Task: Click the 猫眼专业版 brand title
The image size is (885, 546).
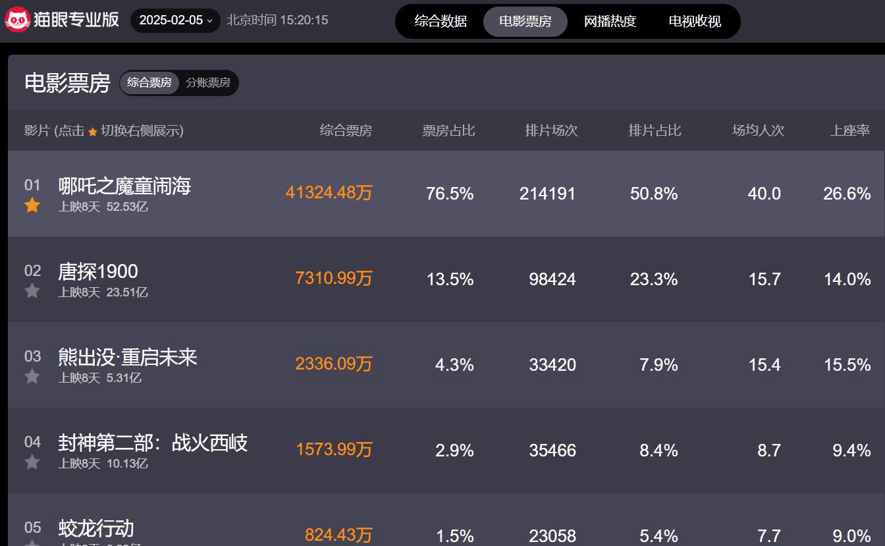Action: pyautogui.click(x=76, y=20)
